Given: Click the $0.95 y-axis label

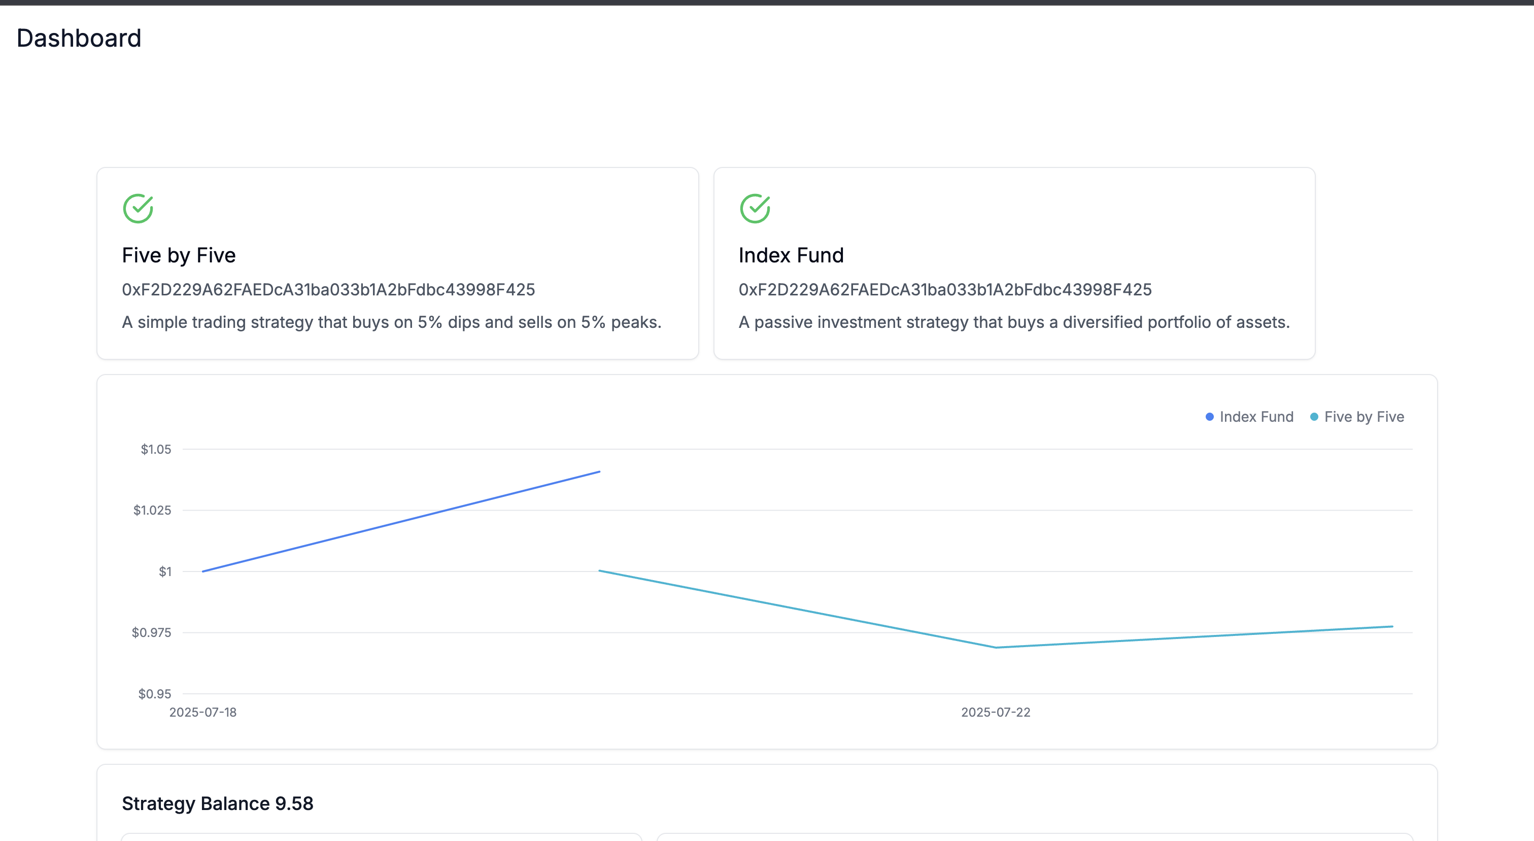Looking at the screenshot, I should point(154,694).
